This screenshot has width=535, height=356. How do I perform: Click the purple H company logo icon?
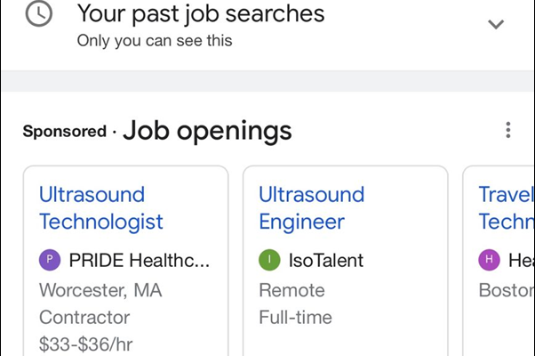488,261
